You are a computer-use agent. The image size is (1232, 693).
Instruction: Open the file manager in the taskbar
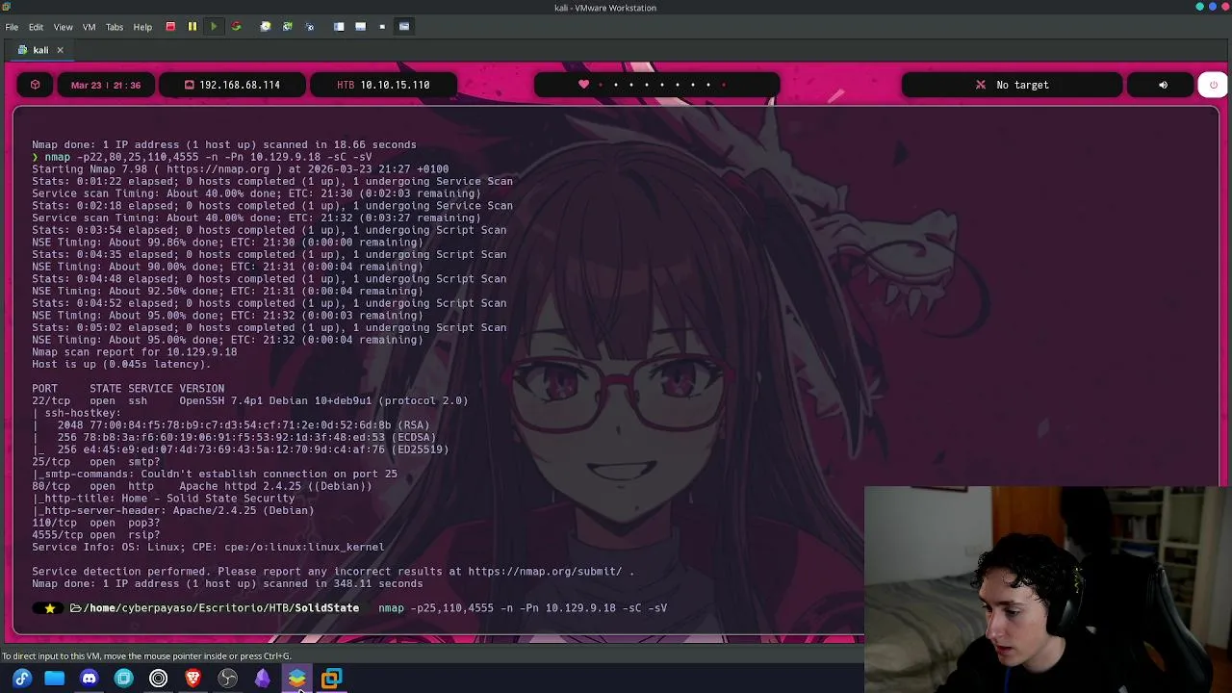[x=55, y=679]
